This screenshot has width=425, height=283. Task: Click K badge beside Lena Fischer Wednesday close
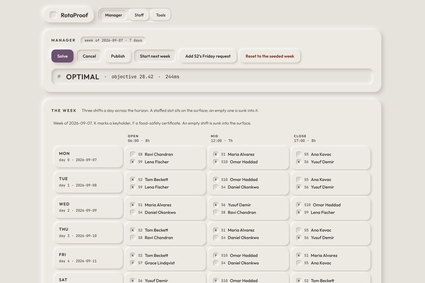[x=298, y=212]
